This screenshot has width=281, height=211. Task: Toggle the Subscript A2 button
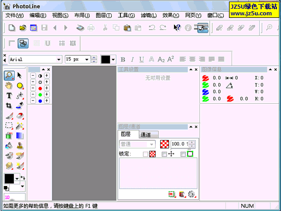coord(161,59)
